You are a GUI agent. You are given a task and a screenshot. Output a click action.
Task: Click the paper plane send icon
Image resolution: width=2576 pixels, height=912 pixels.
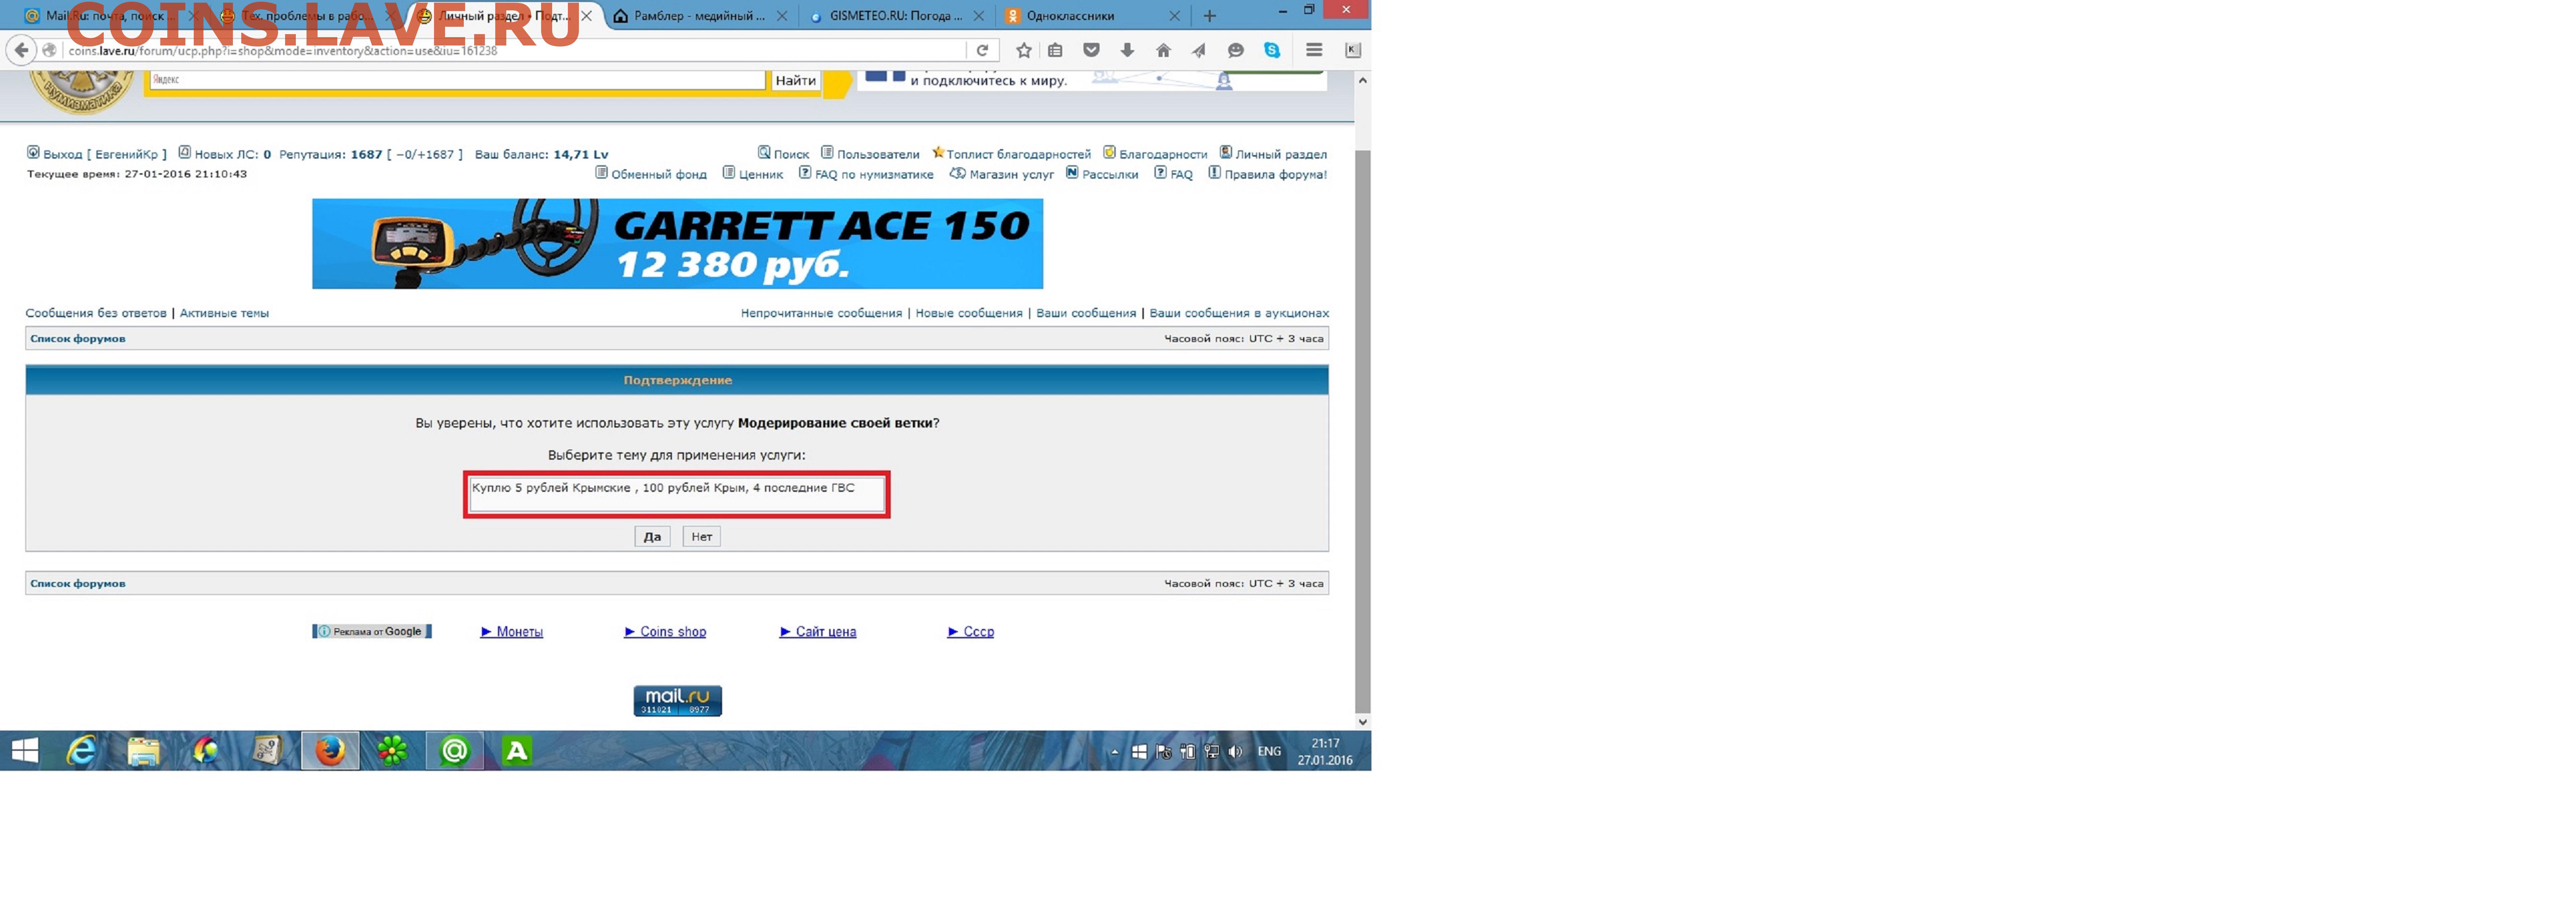click(x=1199, y=50)
